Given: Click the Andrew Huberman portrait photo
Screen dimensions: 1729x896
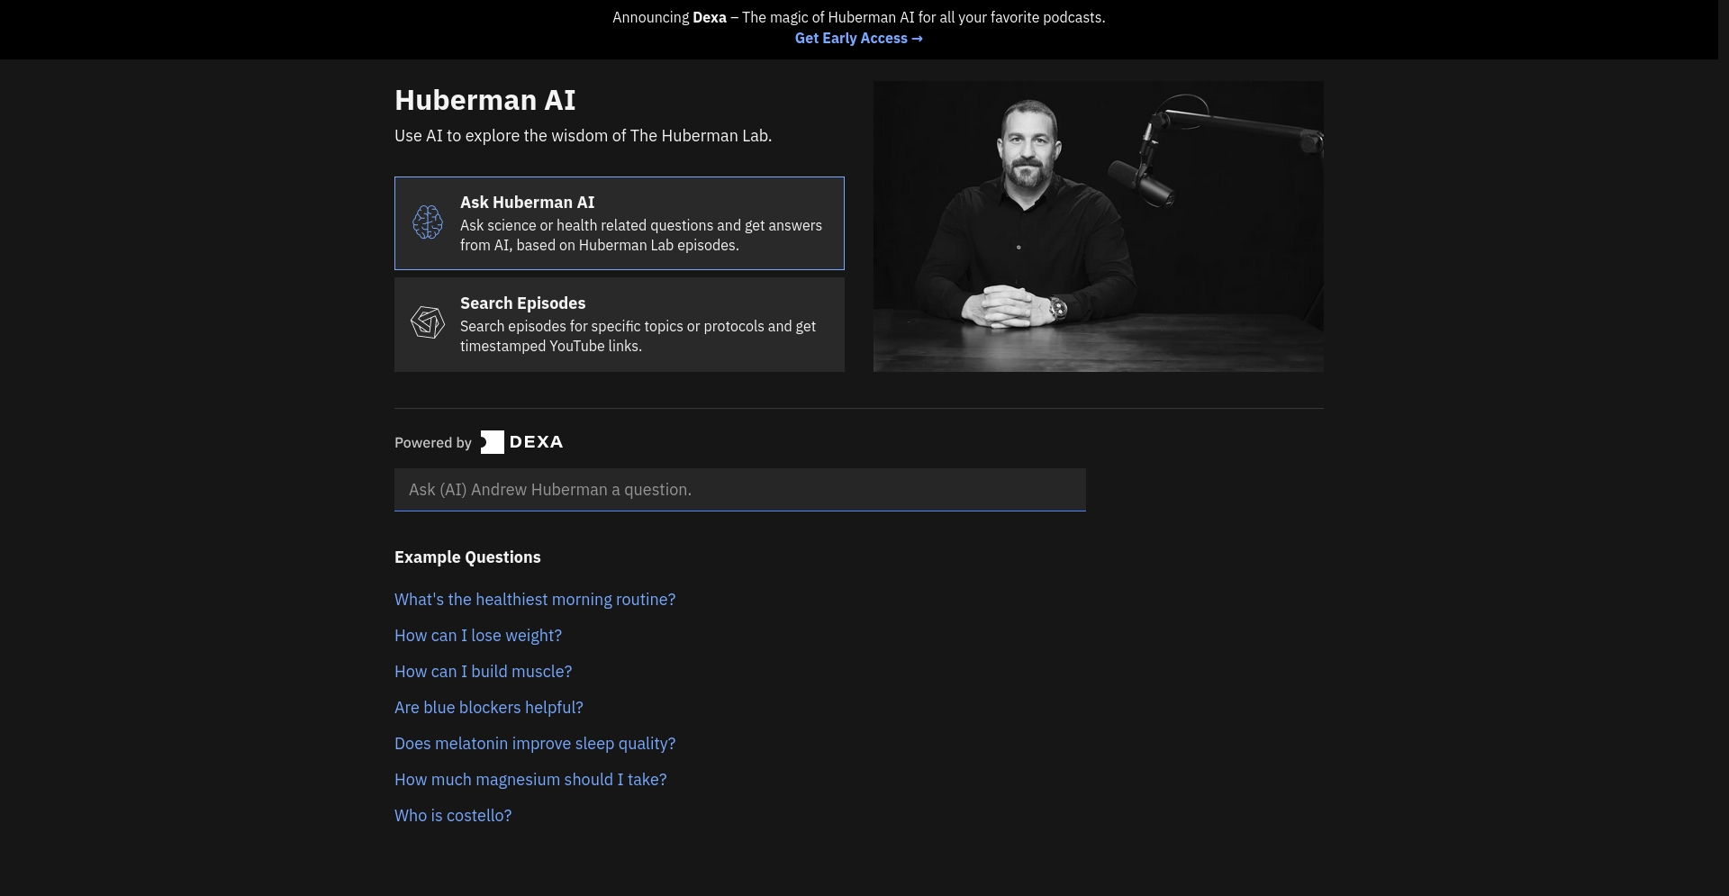Looking at the screenshot, I should [1099, 227].
